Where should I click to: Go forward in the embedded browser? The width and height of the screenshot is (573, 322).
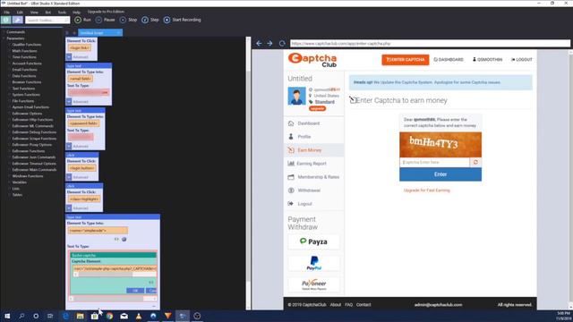coord(269,44)
